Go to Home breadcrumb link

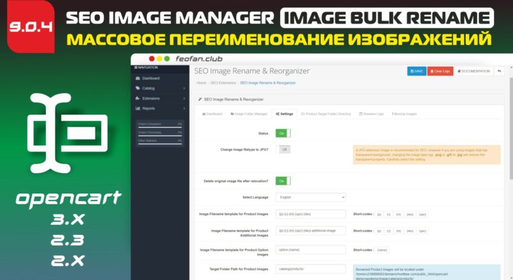pyautogui.click(x=201, y=83)
